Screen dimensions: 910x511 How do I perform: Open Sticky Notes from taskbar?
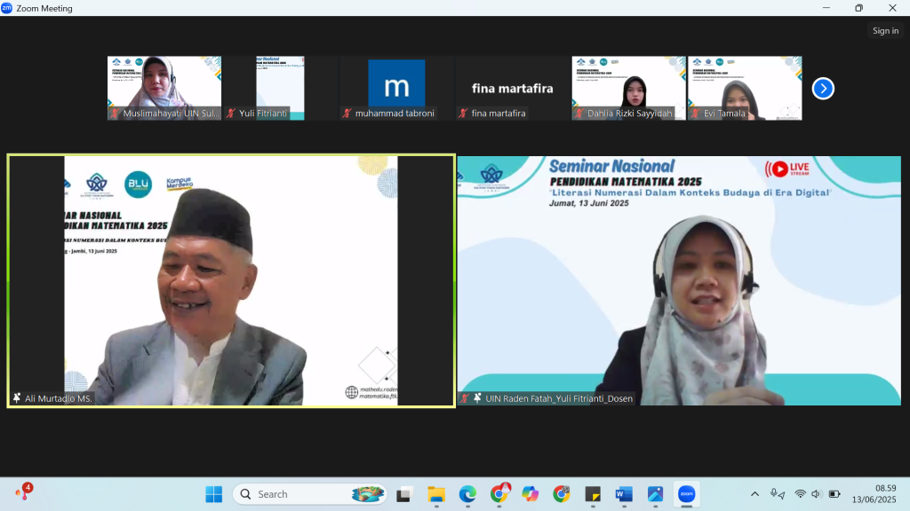pos(593,494)
